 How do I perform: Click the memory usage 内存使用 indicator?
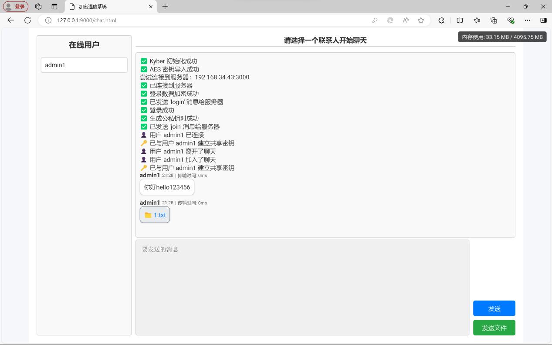pyautogui.click(x=502, y=37)
